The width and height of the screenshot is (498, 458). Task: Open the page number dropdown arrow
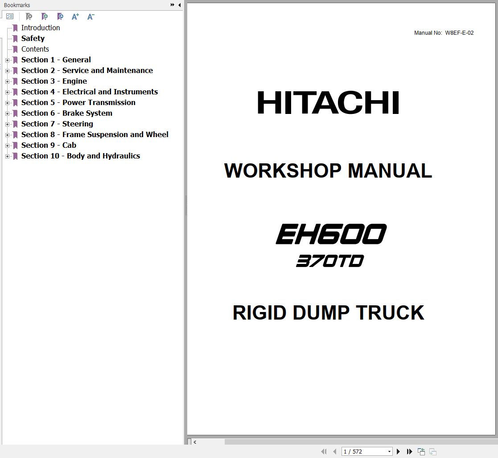(389, 452)
